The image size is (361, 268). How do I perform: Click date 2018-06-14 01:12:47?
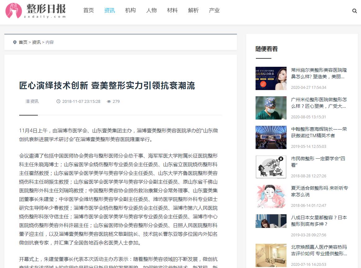(309, 205)
